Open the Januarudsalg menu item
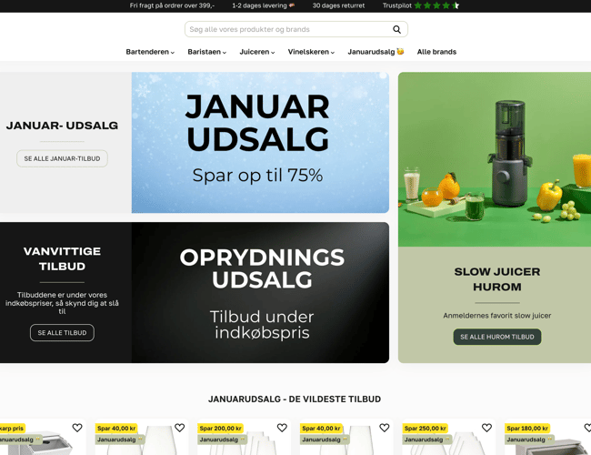Screen dimensions: 591x455 tap(376, 52)
